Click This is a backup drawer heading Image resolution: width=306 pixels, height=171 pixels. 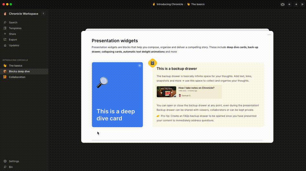pyautogui.click(x=177, y=68)
